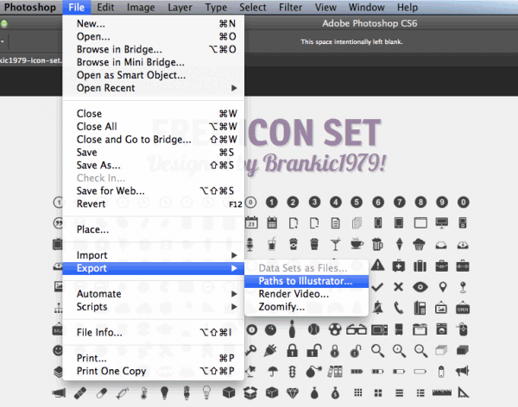Click the map location pin icon
The height and width of the screenshot is (407, 518).
point(443,287)
